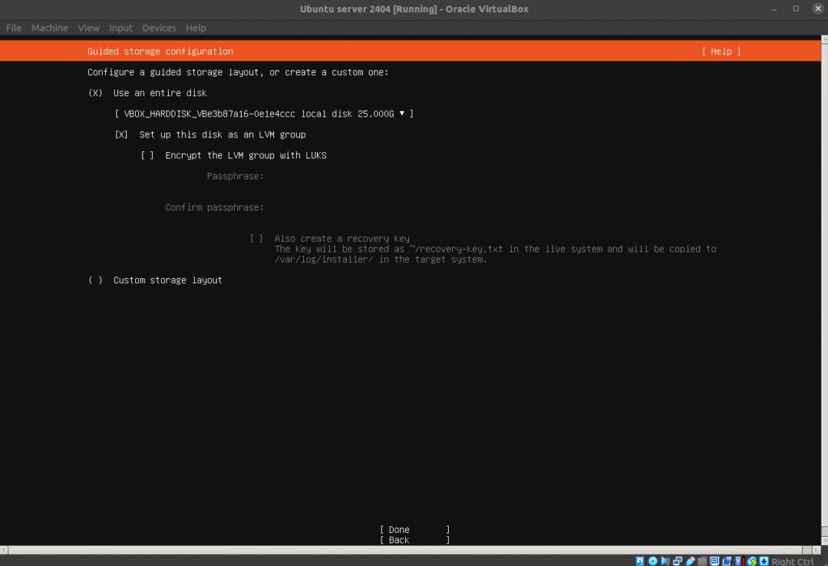Image resolution: width=828 pixels, height=566 pixels.
Task: Open the shared folders icon in status bar
Action: tap(703, 561)
